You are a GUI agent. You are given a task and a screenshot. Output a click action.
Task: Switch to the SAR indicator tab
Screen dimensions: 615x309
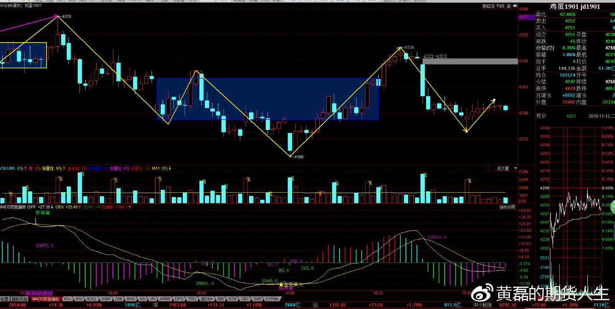tap(257, 299)
